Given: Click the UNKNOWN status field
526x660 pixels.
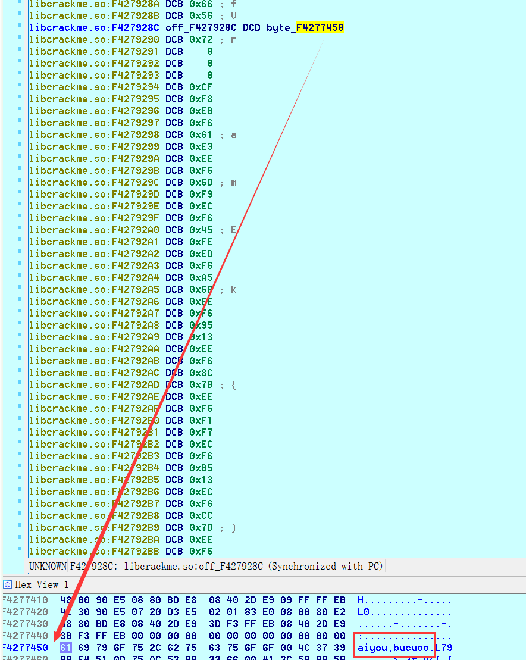Looking at the screenshot, I should pyautogui.click(x=48, y=566).
